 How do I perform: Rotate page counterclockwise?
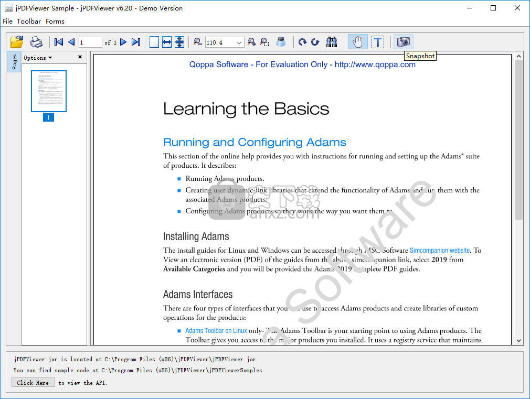(315, 42)
